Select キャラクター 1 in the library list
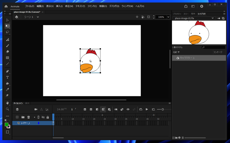This screenshot has width=230, height=143. click(187, 58)
